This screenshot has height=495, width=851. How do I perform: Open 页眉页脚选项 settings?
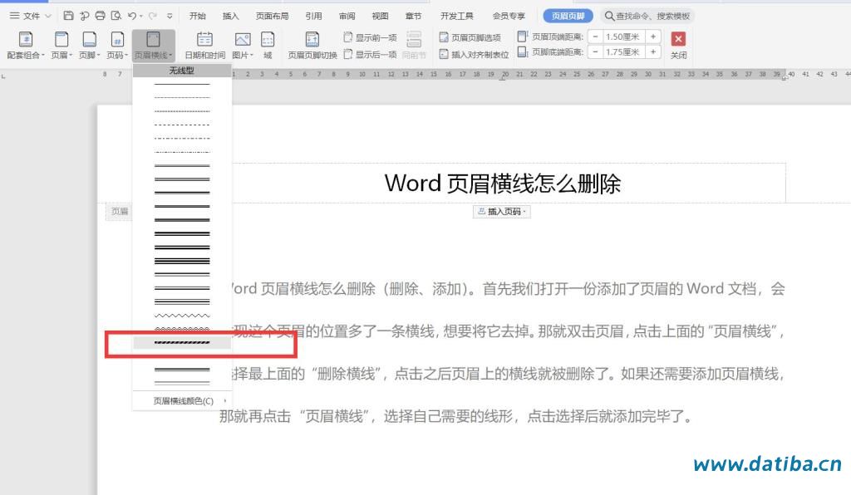pos(470,37)
